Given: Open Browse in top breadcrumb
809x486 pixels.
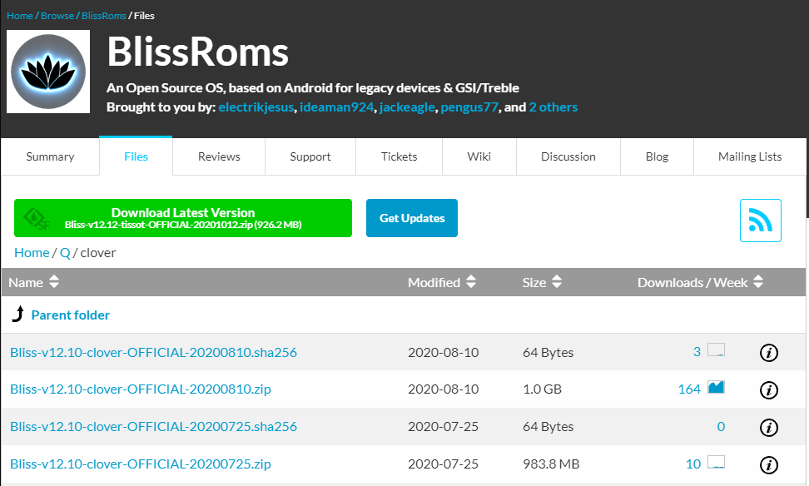Looking at the screenshot, I should tap(57, 16).
